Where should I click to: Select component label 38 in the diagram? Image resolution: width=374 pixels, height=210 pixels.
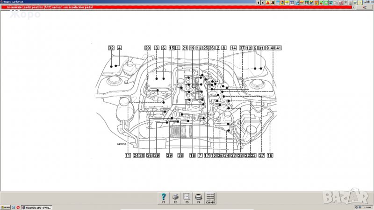(180, 155)
